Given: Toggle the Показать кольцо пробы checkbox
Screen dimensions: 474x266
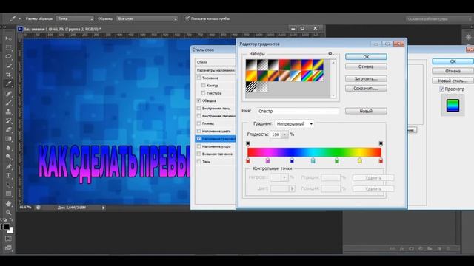Looking at the screenshot, I should (x=187, y=18).
